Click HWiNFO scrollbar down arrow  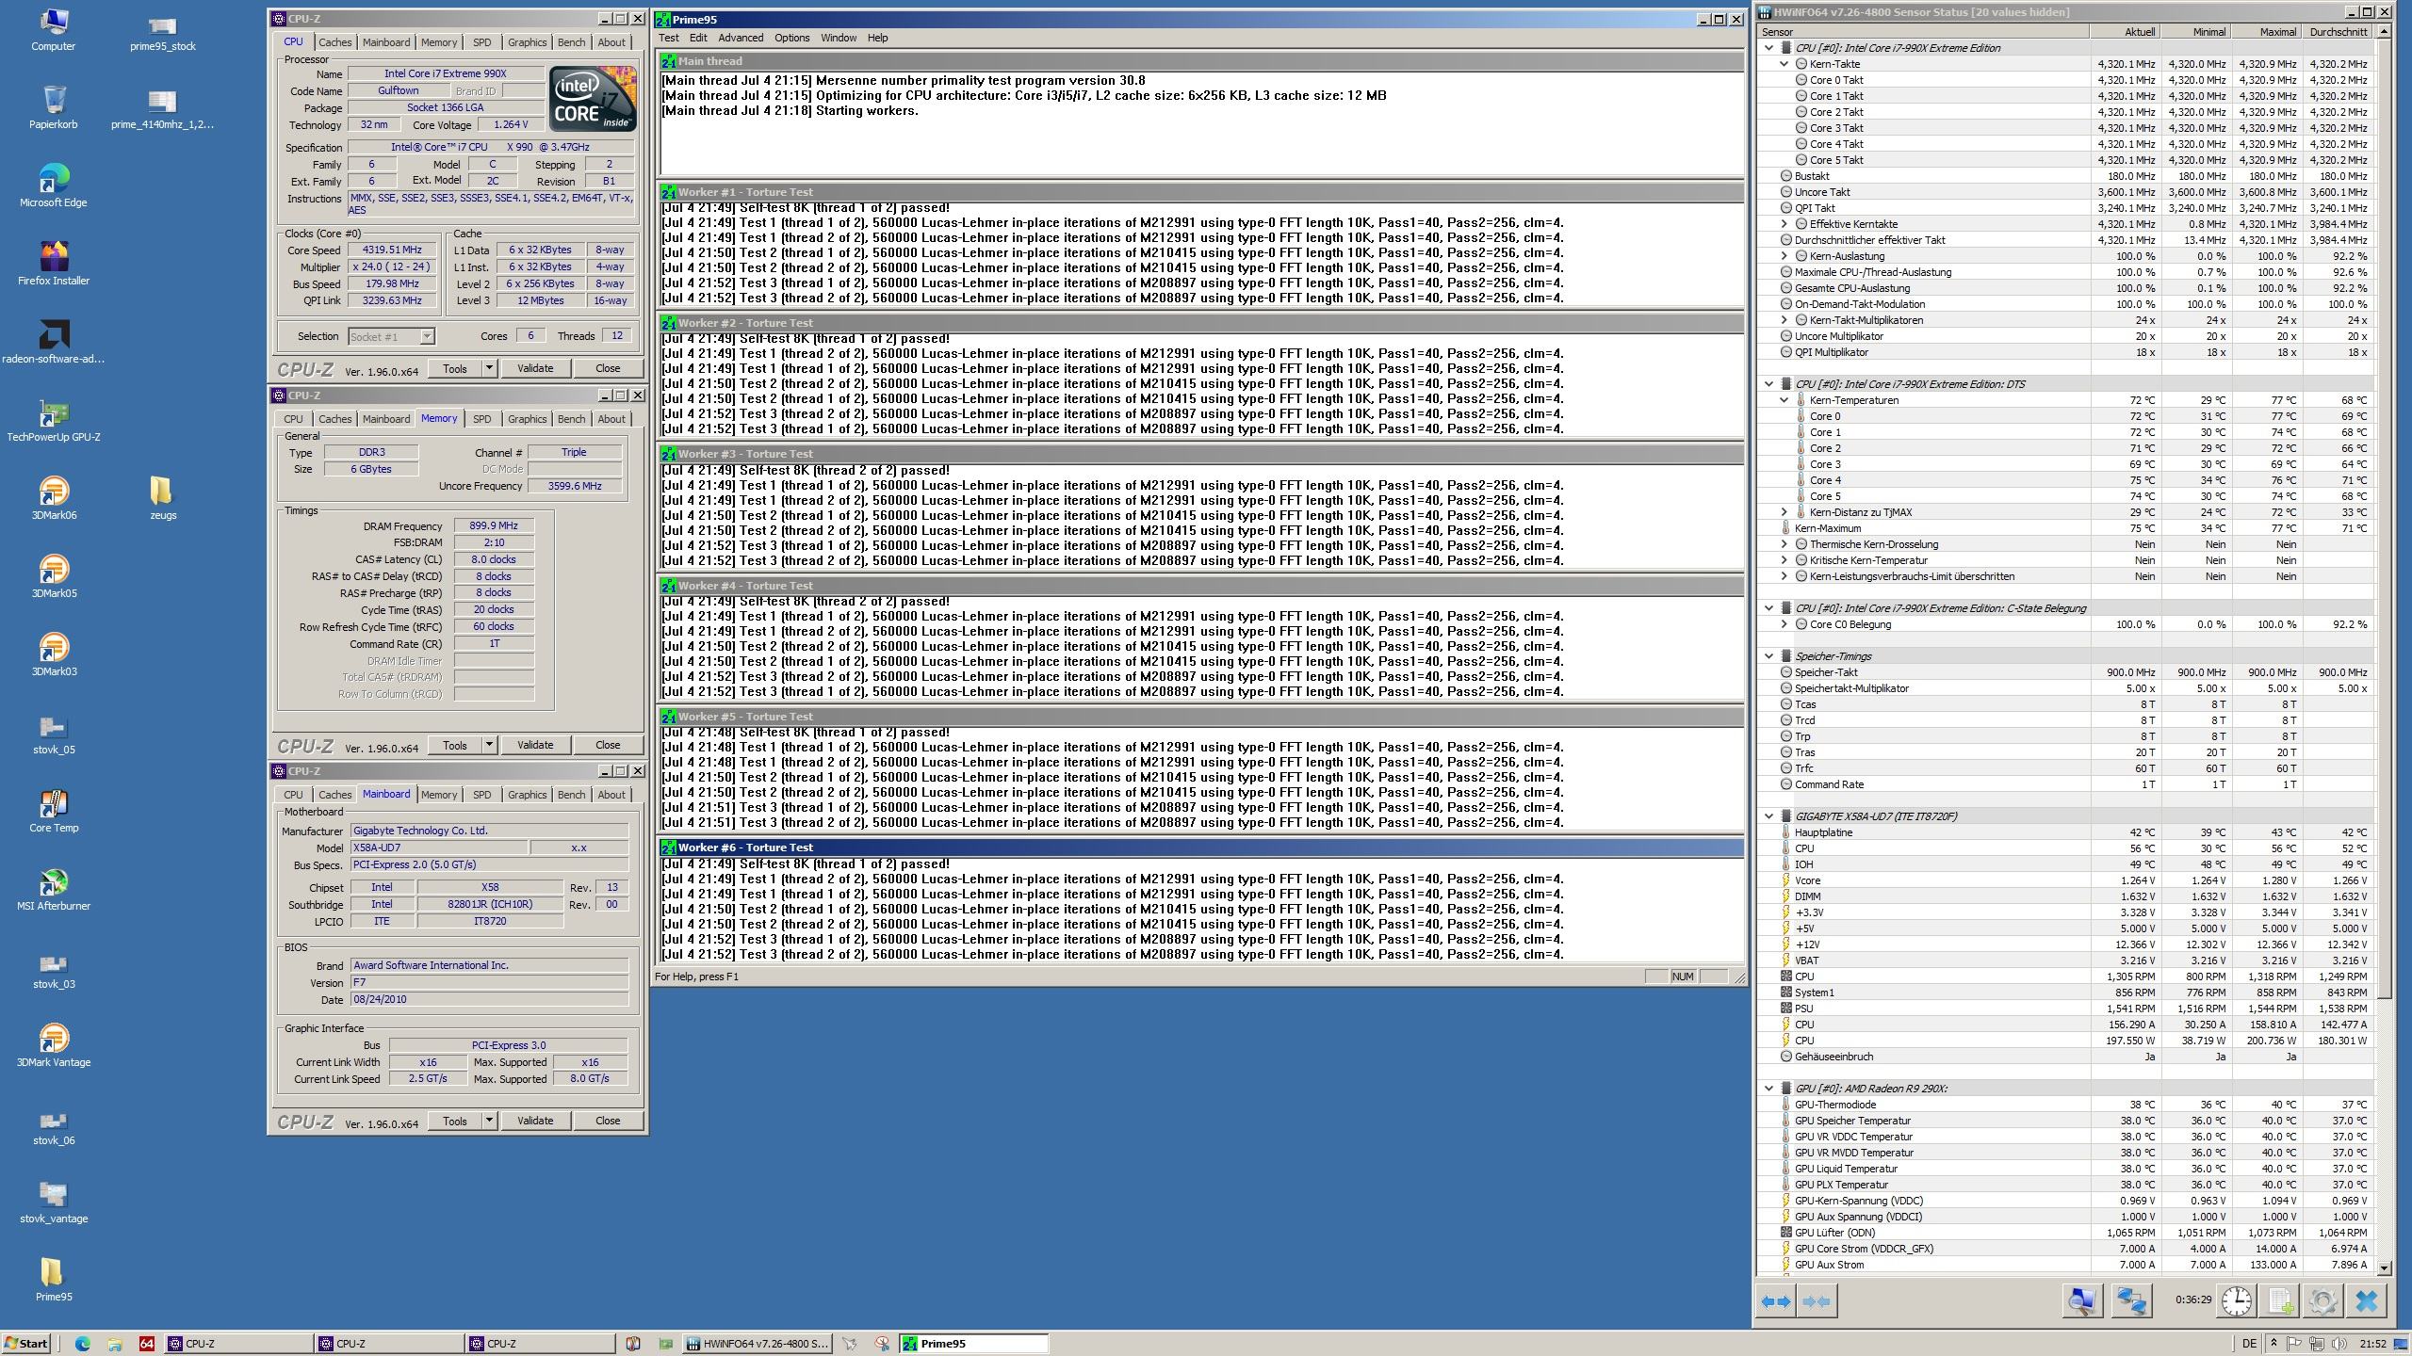coord(2385,1268)
